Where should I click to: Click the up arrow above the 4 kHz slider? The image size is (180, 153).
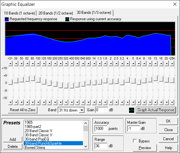(127, 63)
